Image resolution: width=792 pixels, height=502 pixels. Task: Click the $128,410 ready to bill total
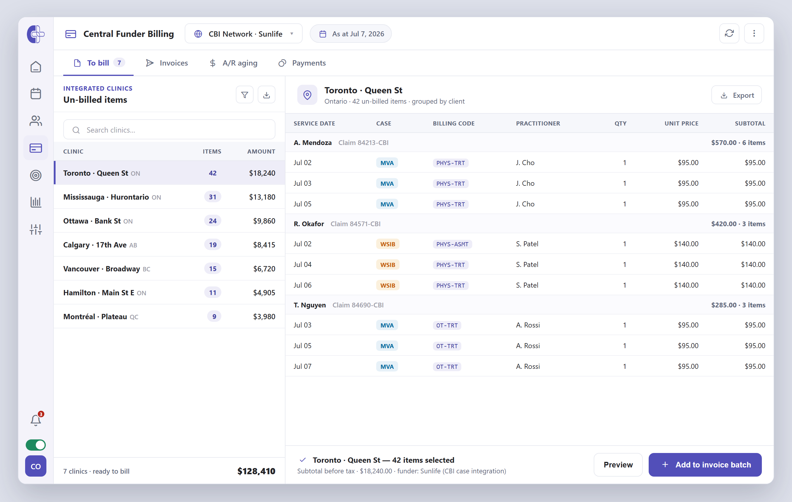tap(256, 471)
